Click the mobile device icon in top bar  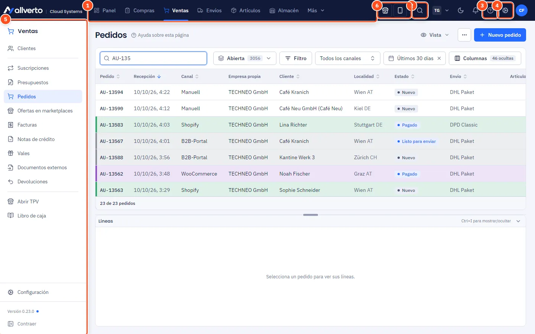click(400, 10)
